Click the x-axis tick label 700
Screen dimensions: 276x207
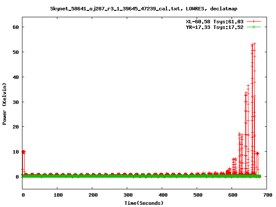point(268,195)
